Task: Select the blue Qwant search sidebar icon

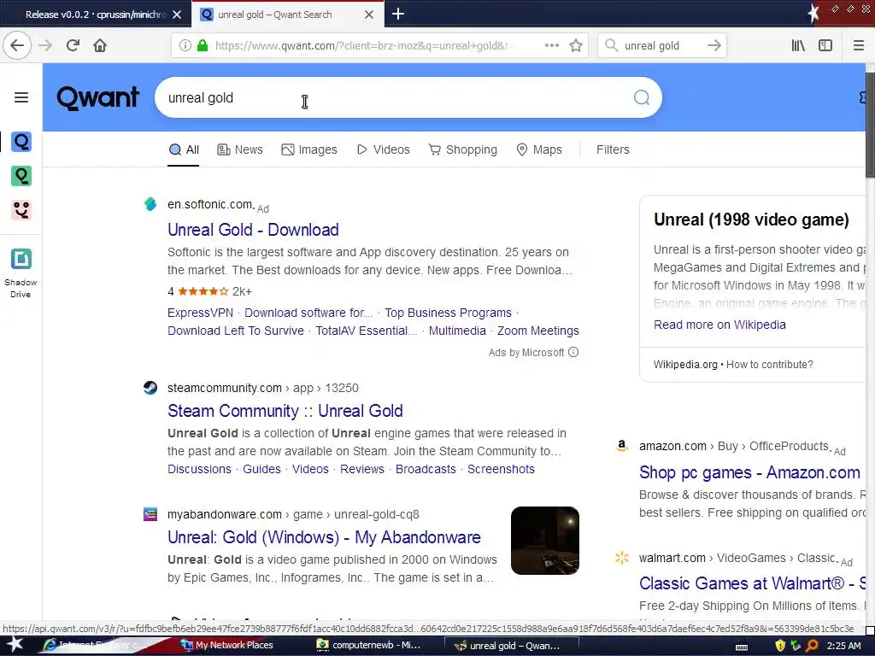Action: coord(21,142)
